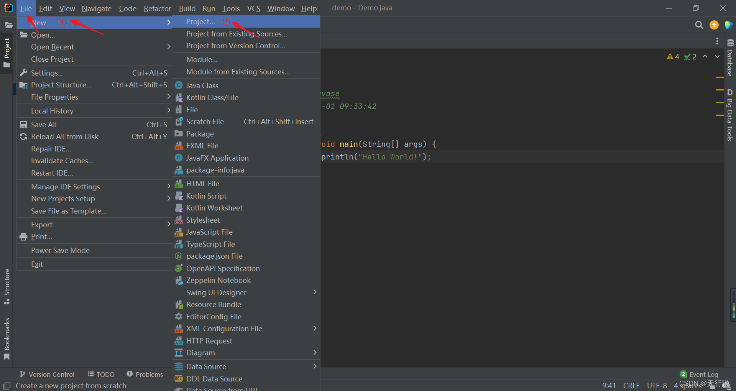This screenshot has height=391, width=736.
Task: Open the VCS menu
Action: (253, 8)
